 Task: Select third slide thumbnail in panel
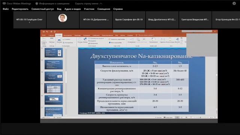54,76
